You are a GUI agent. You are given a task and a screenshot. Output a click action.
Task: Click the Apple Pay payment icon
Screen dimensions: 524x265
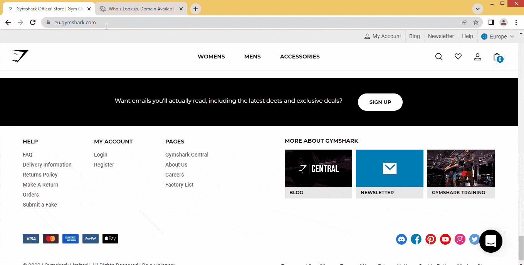[110, 238]
